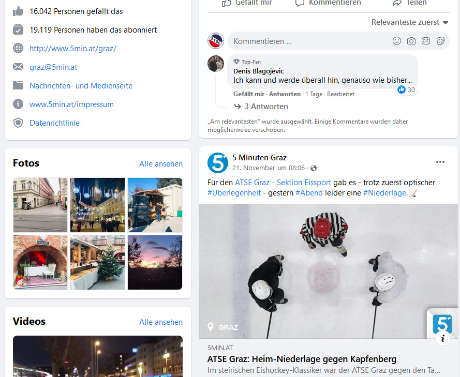This screenshot has width=460, height=377.
Task: Open the street scene photo thumbnail
Action: [40, 205]
